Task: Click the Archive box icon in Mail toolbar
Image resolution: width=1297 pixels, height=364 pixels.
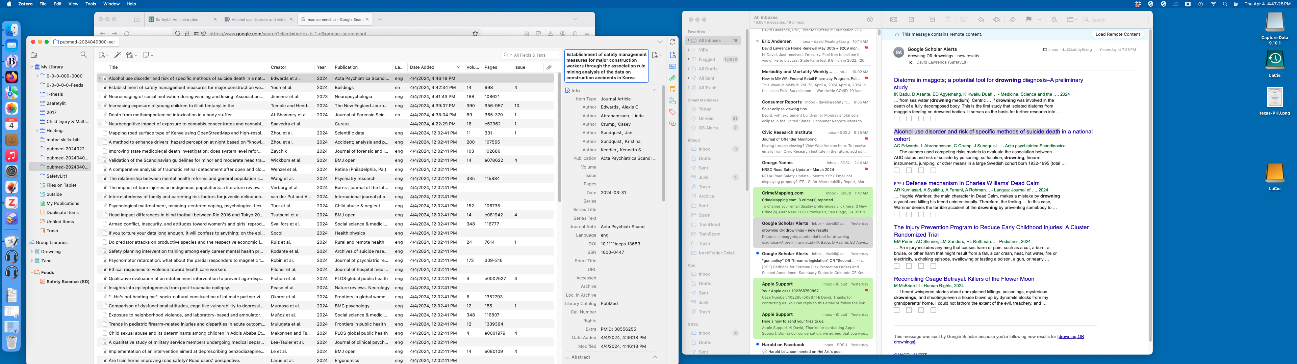Action: (x=932, y=20)
